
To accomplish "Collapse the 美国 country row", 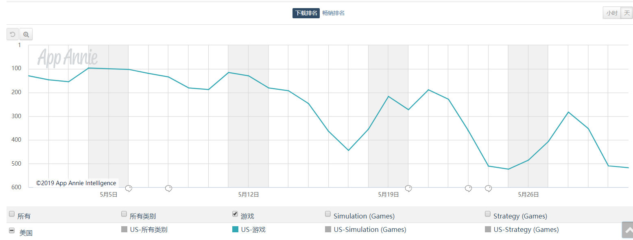I will point(12,231).
